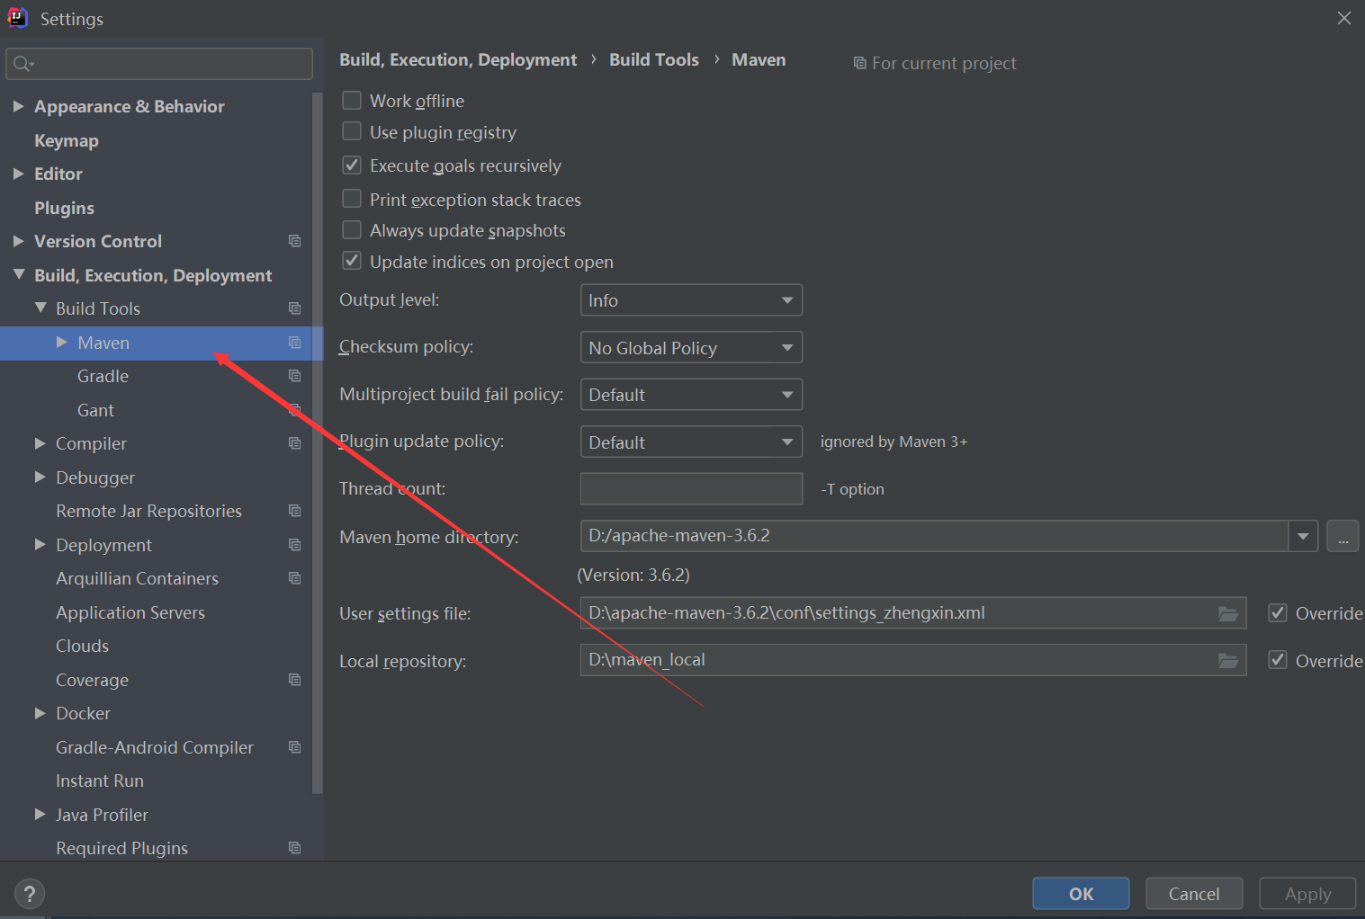Click the folder icon in Local repository field
Image resolution: width=1365 pixels, height=919 pixels.
(1228, 660)
